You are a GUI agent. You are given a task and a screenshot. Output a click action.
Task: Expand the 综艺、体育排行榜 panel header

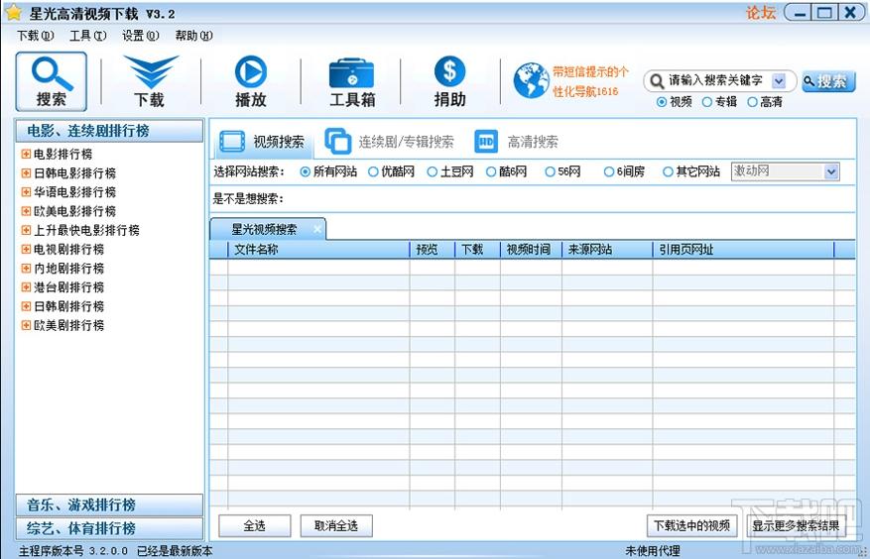tap(109, 528)
